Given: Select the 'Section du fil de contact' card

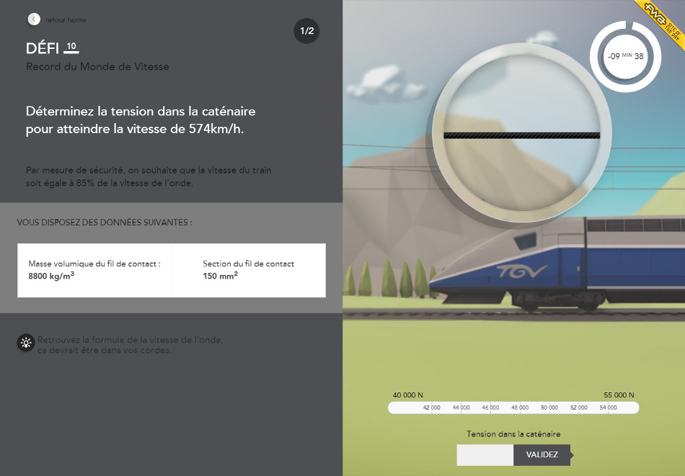Looking at the screenshot, I should 249,270.
